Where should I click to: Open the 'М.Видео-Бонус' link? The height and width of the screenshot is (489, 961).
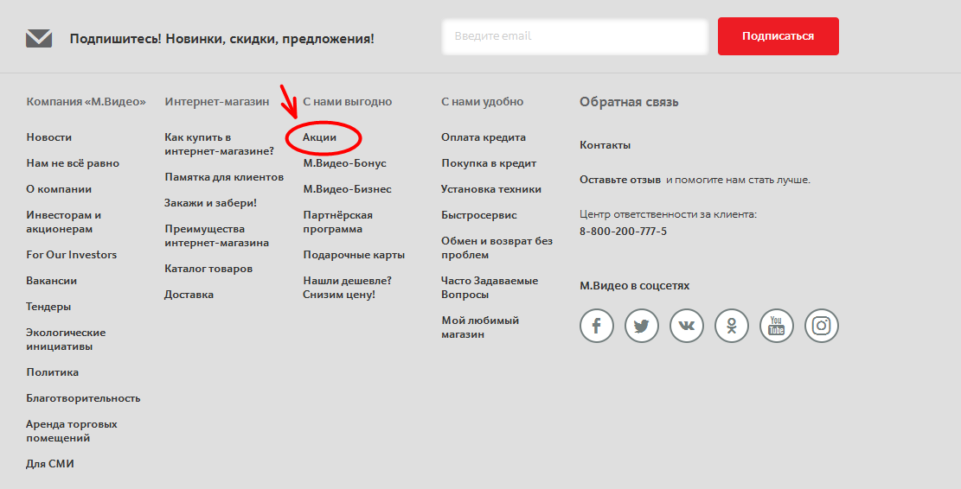click(344, 163)
